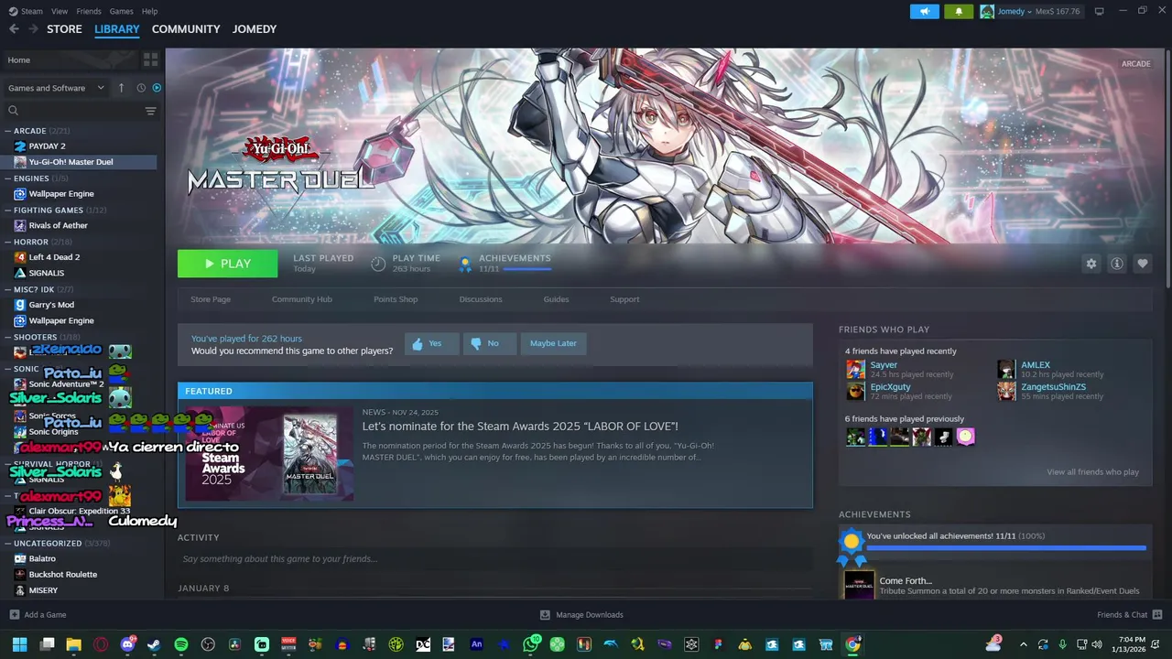Image resolution: width=1172 pixels, height=659 pixels.
Task: Open the library advanced filter icon
Action: (151, 111)
